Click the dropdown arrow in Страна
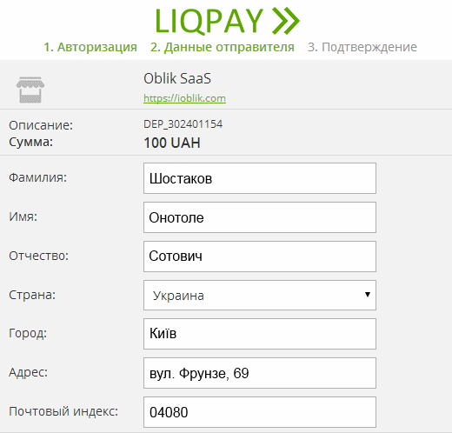The image size is (452, 433). (x=368, y=295)
